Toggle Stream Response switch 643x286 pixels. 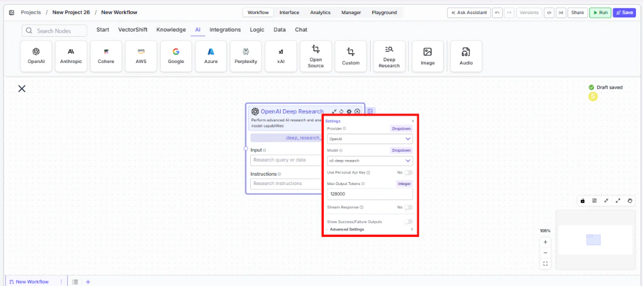coord(408,207)
